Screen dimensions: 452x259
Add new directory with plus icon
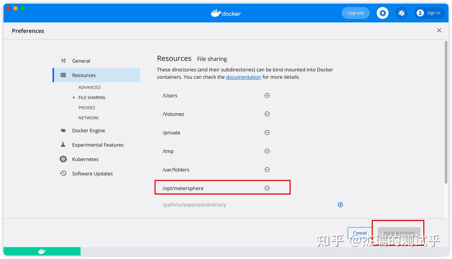click(x=340, y=205)
